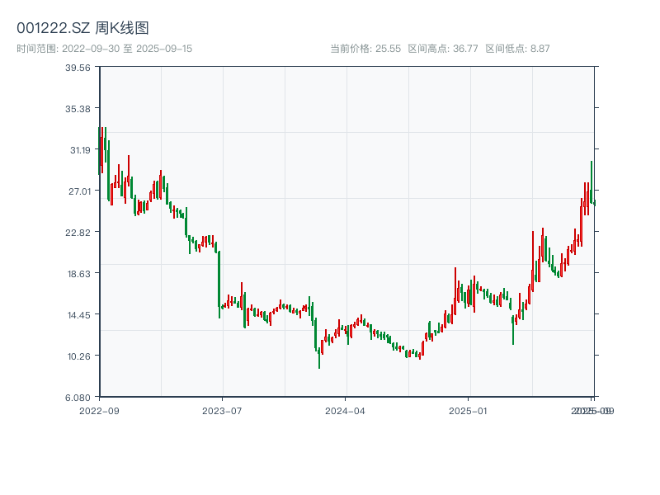This screenshot has height=495, width=660.
Task: Click the 001222.SZ 周K线图 chart title
Action: (x=82, y=28)
